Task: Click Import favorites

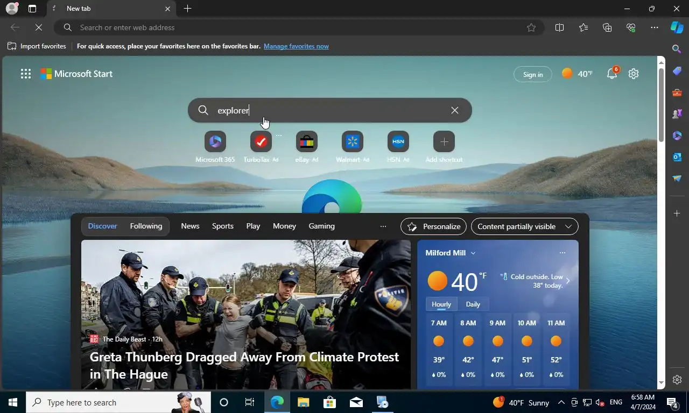Action: (x=37, y=46)
